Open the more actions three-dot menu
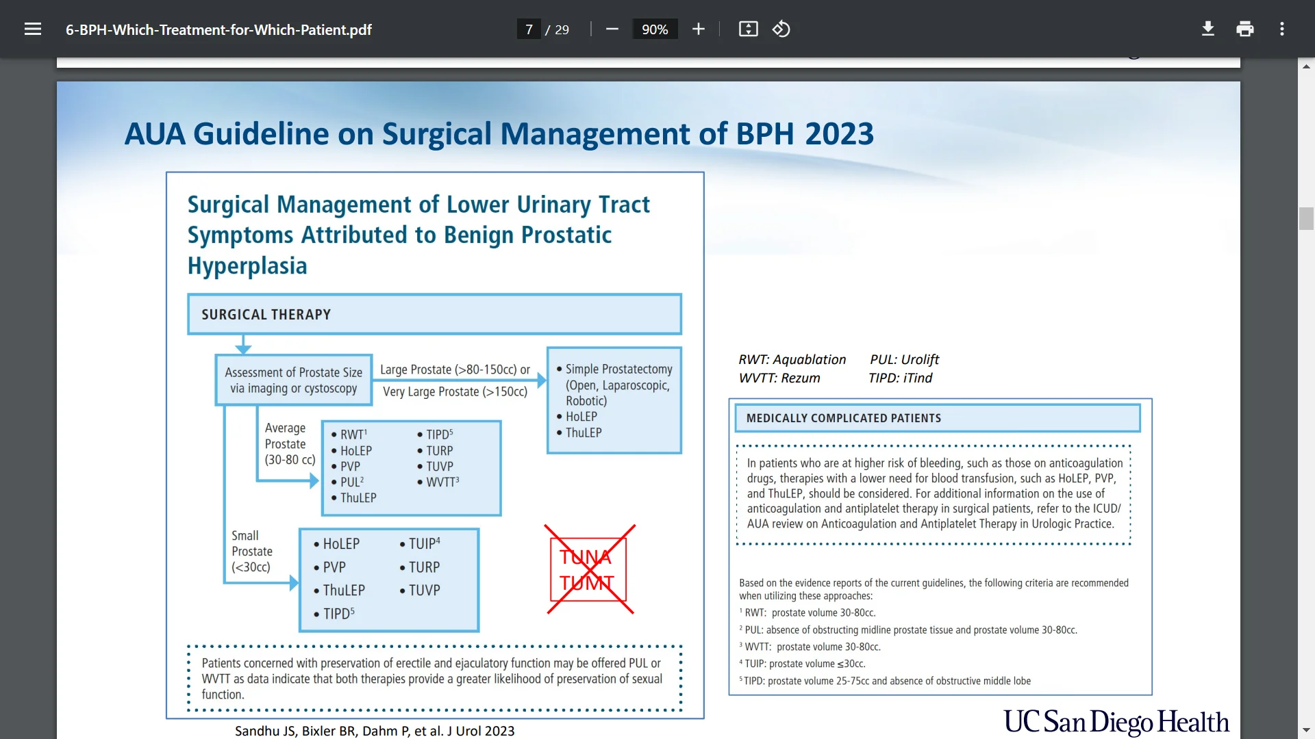Screen dimensions: 1315x739 coord(1282,29)
